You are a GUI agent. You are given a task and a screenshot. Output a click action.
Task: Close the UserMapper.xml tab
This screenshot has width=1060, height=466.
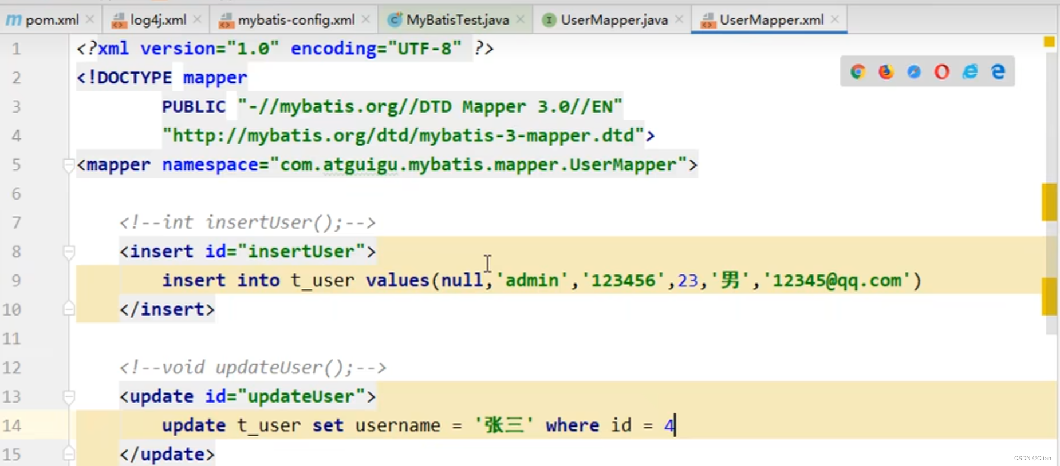(x=835, y=19)
